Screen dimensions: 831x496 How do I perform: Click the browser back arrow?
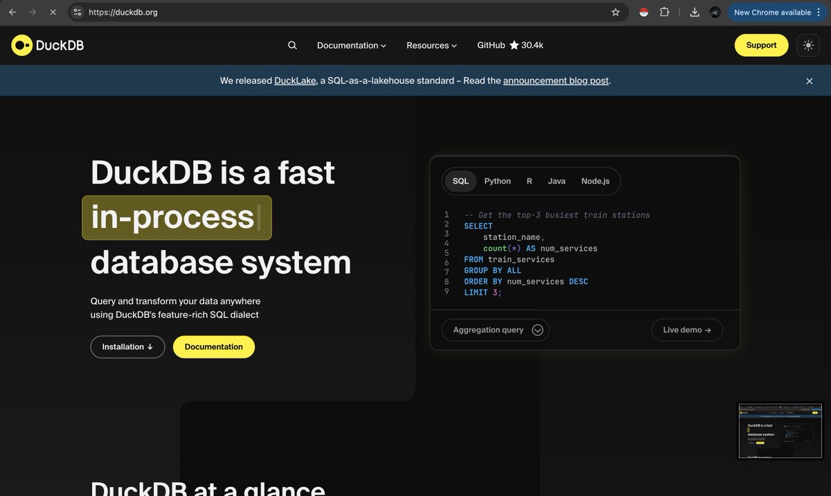(x=12, y=12)
